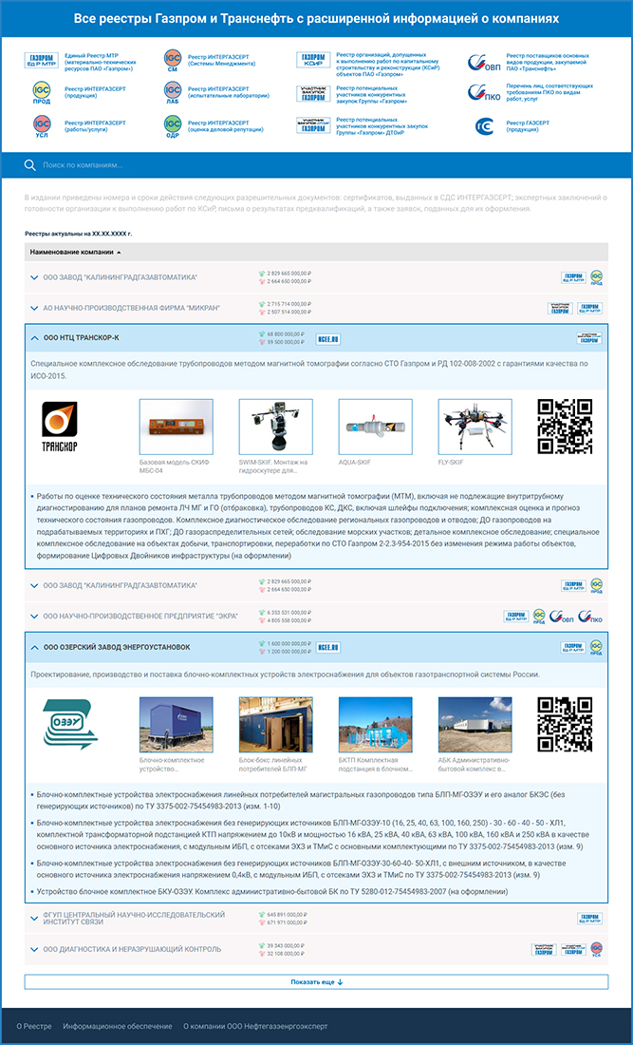Collapse ООО ОЗЕРСКИЙ ЗАВОД ЭНЕРГОУСТАНОВОК row chevron
This screenshot has width=633, height=1045.
pyautogui.click(x=34, y=646)
